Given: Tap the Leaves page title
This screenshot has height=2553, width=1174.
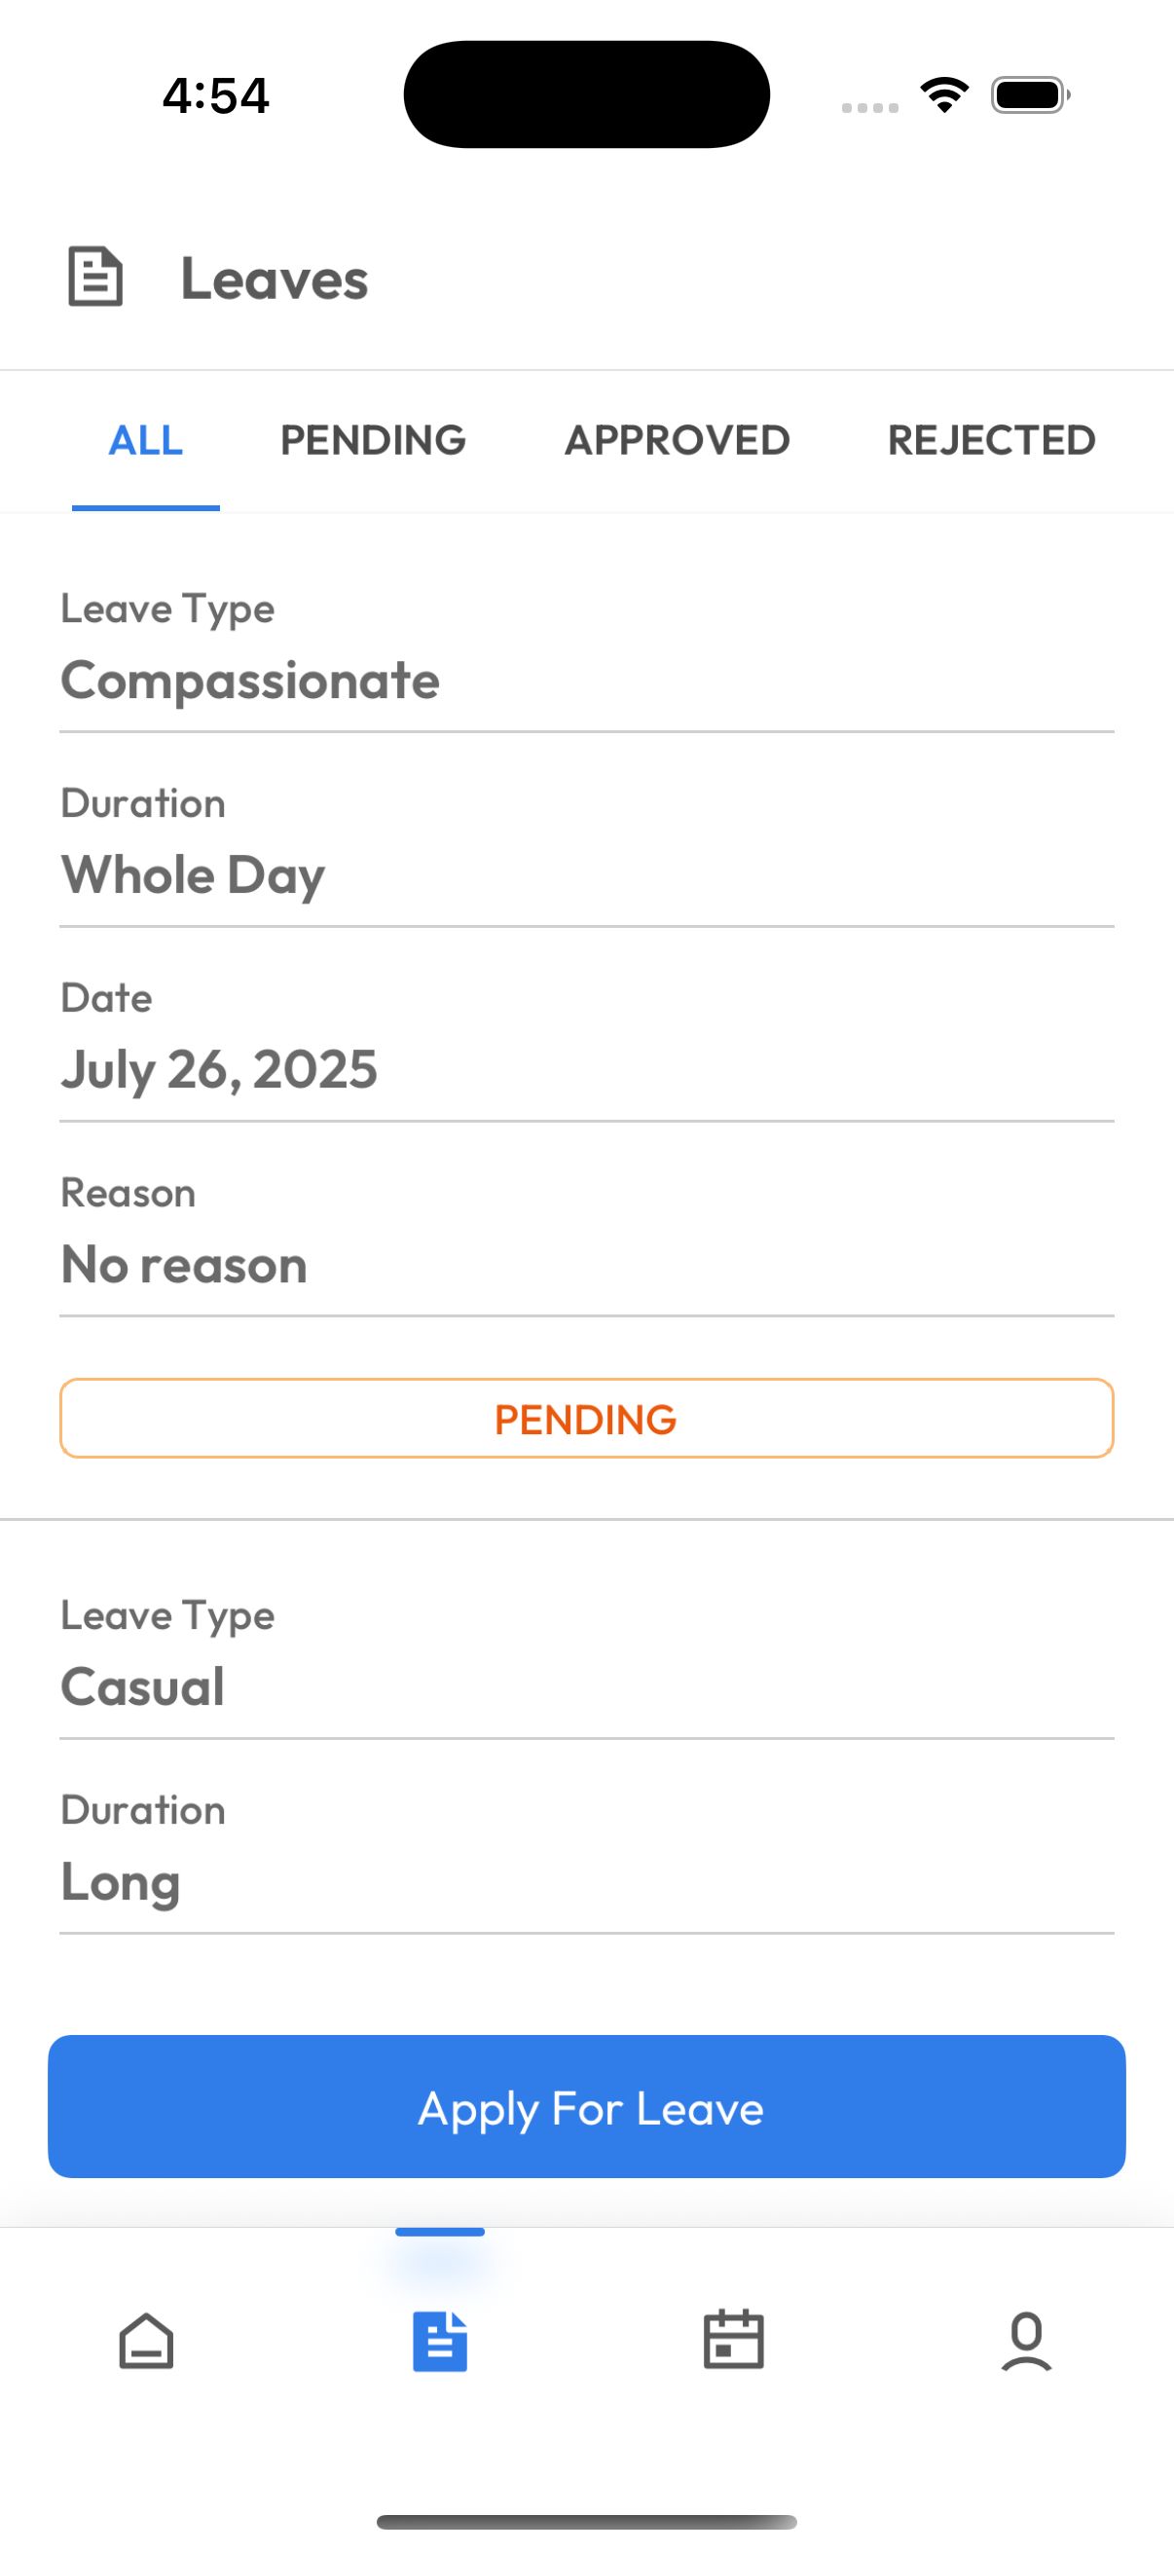Looking at the screenshot, I should tap(274, 278).
